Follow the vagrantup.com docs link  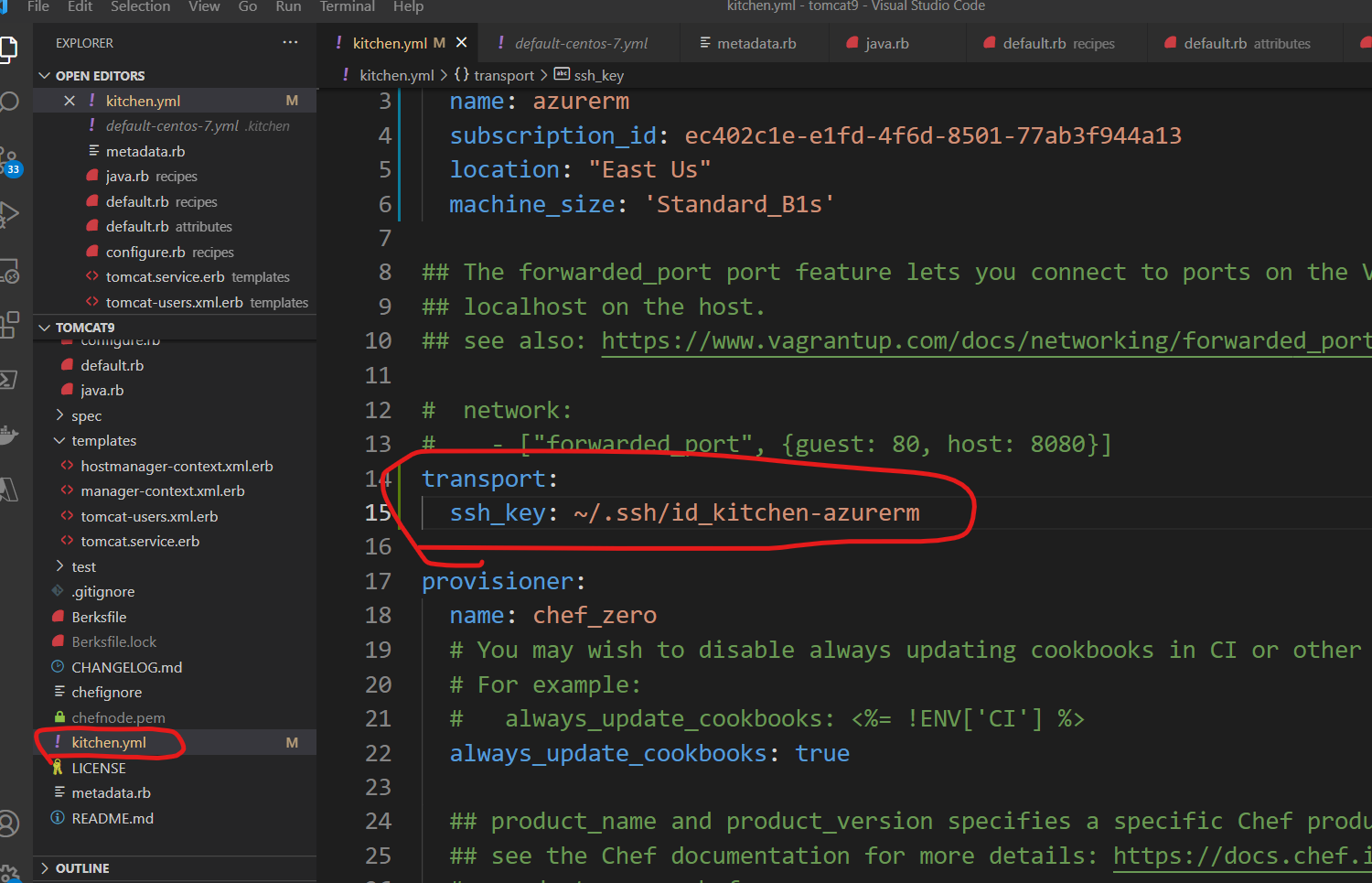[x=986, y=341]
